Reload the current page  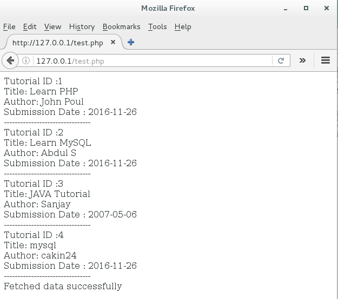(x=281, y=61)
